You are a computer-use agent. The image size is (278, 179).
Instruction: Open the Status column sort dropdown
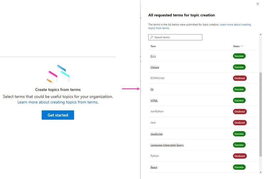(238, 46)
